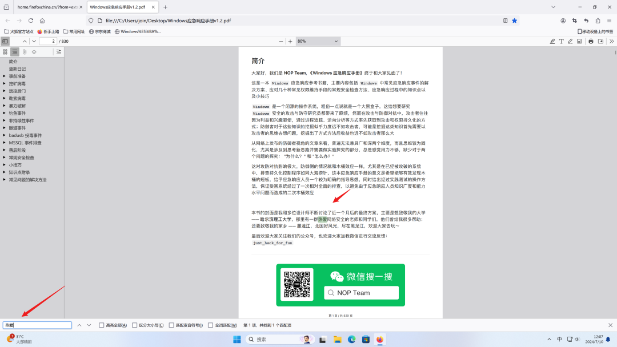This screenshot has height=347, width=617.
Task: Click the find search input field
Action: (x=37, y=324)
